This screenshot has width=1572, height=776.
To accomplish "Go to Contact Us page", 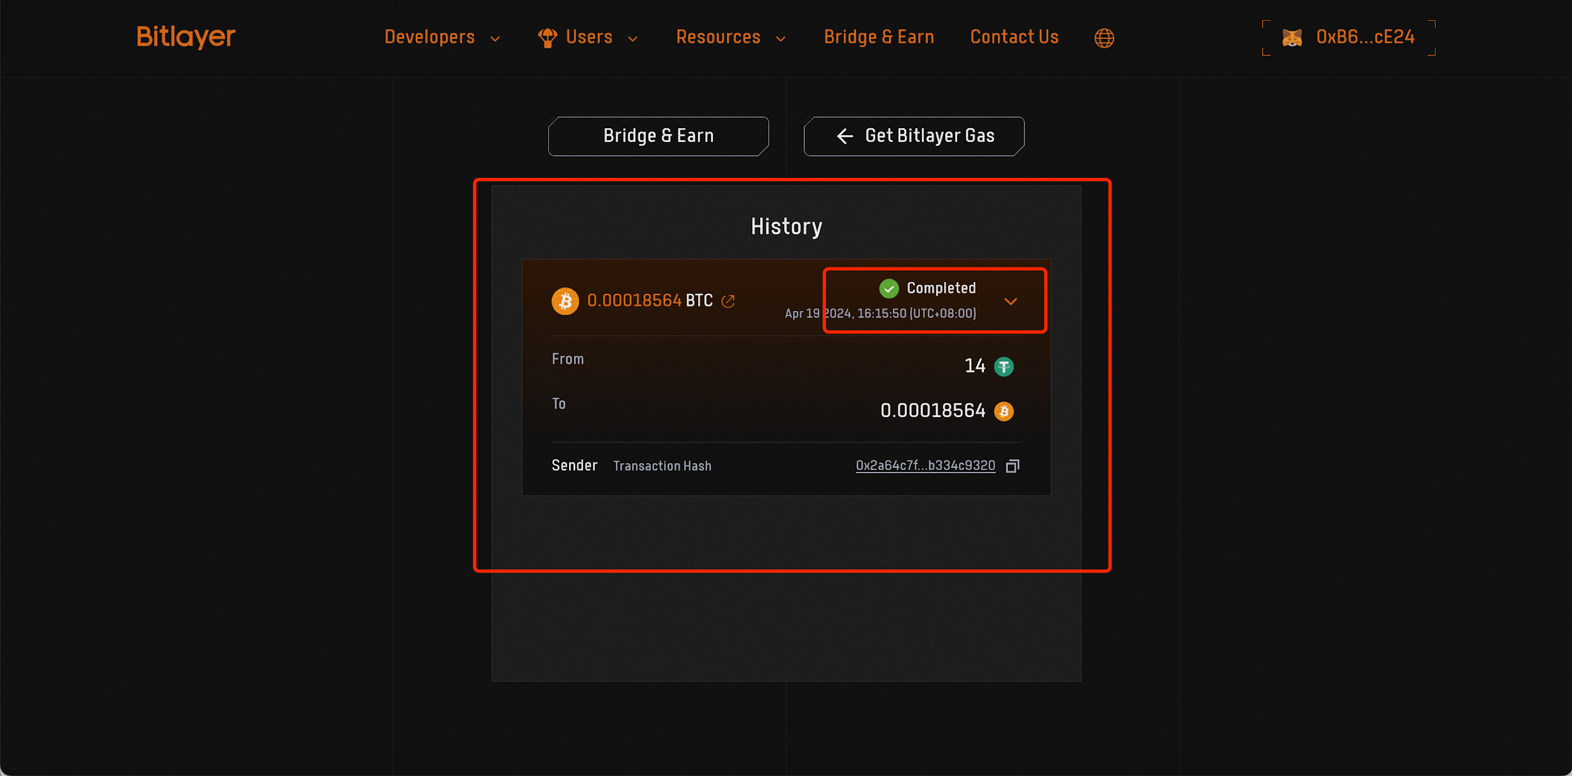I will 1014,38.
